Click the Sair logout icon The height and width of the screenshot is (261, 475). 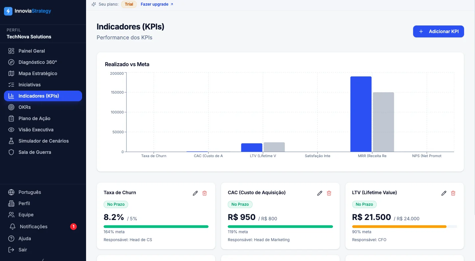[x=11, y=250]
